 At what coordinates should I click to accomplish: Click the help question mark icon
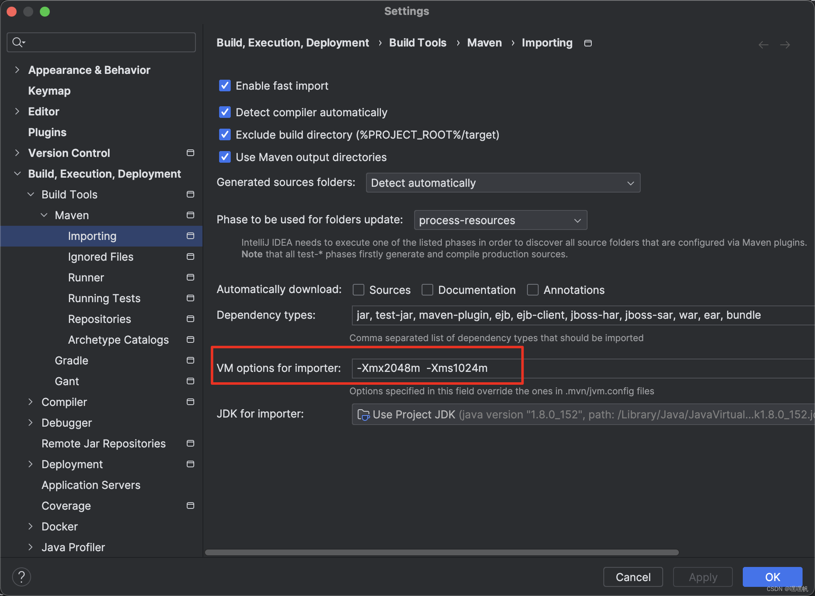(x=21, y=576)
